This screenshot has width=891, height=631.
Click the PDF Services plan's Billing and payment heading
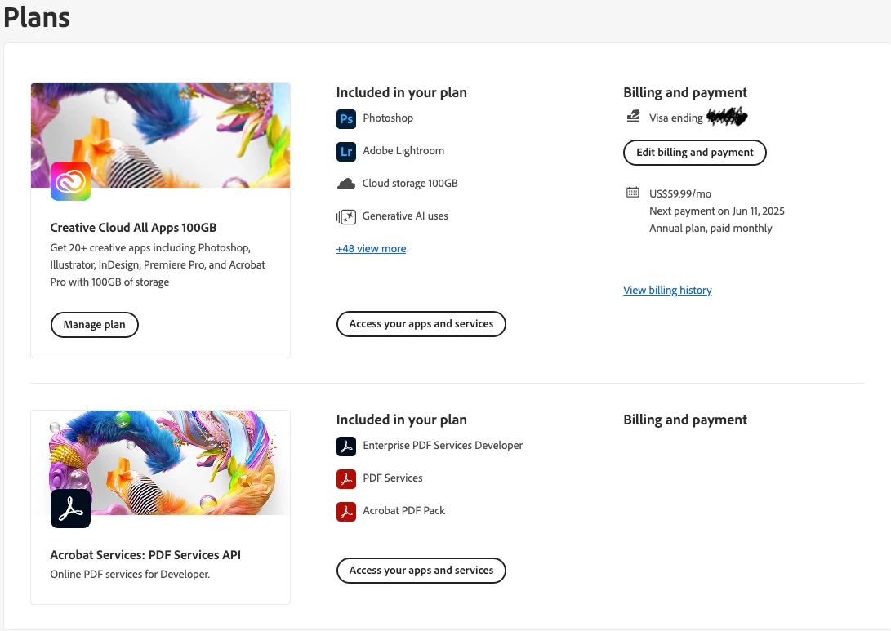684,420
